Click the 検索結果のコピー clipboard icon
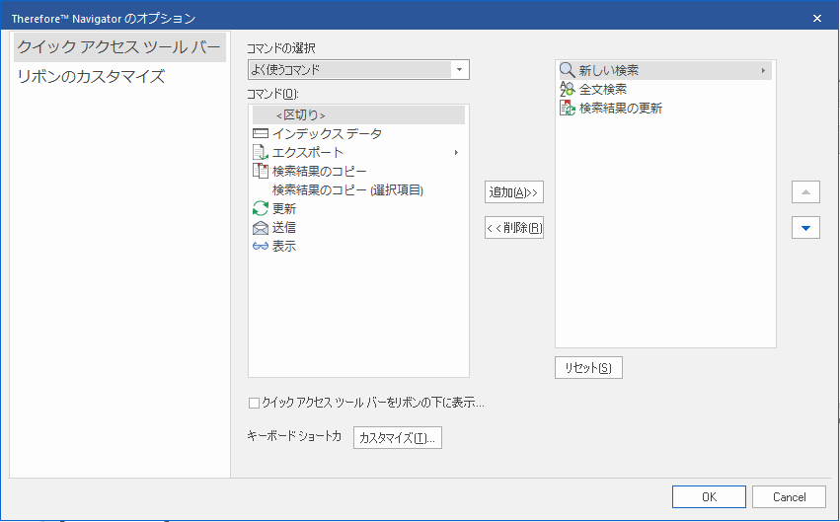 261,171
